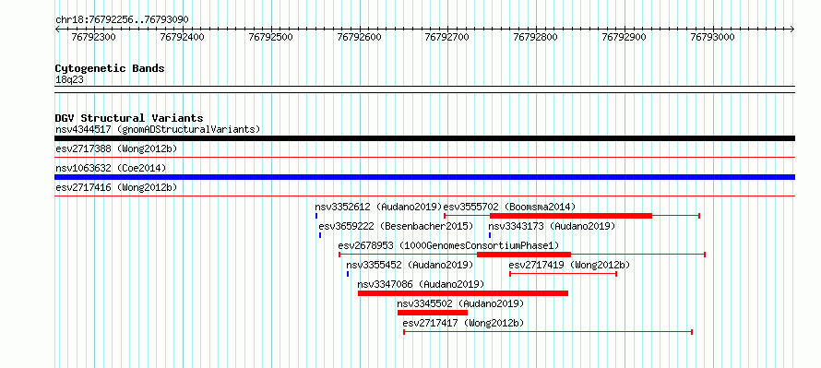
Task: Click the nsv3343173 (Audano2019) label
Action: pos(552,226)
